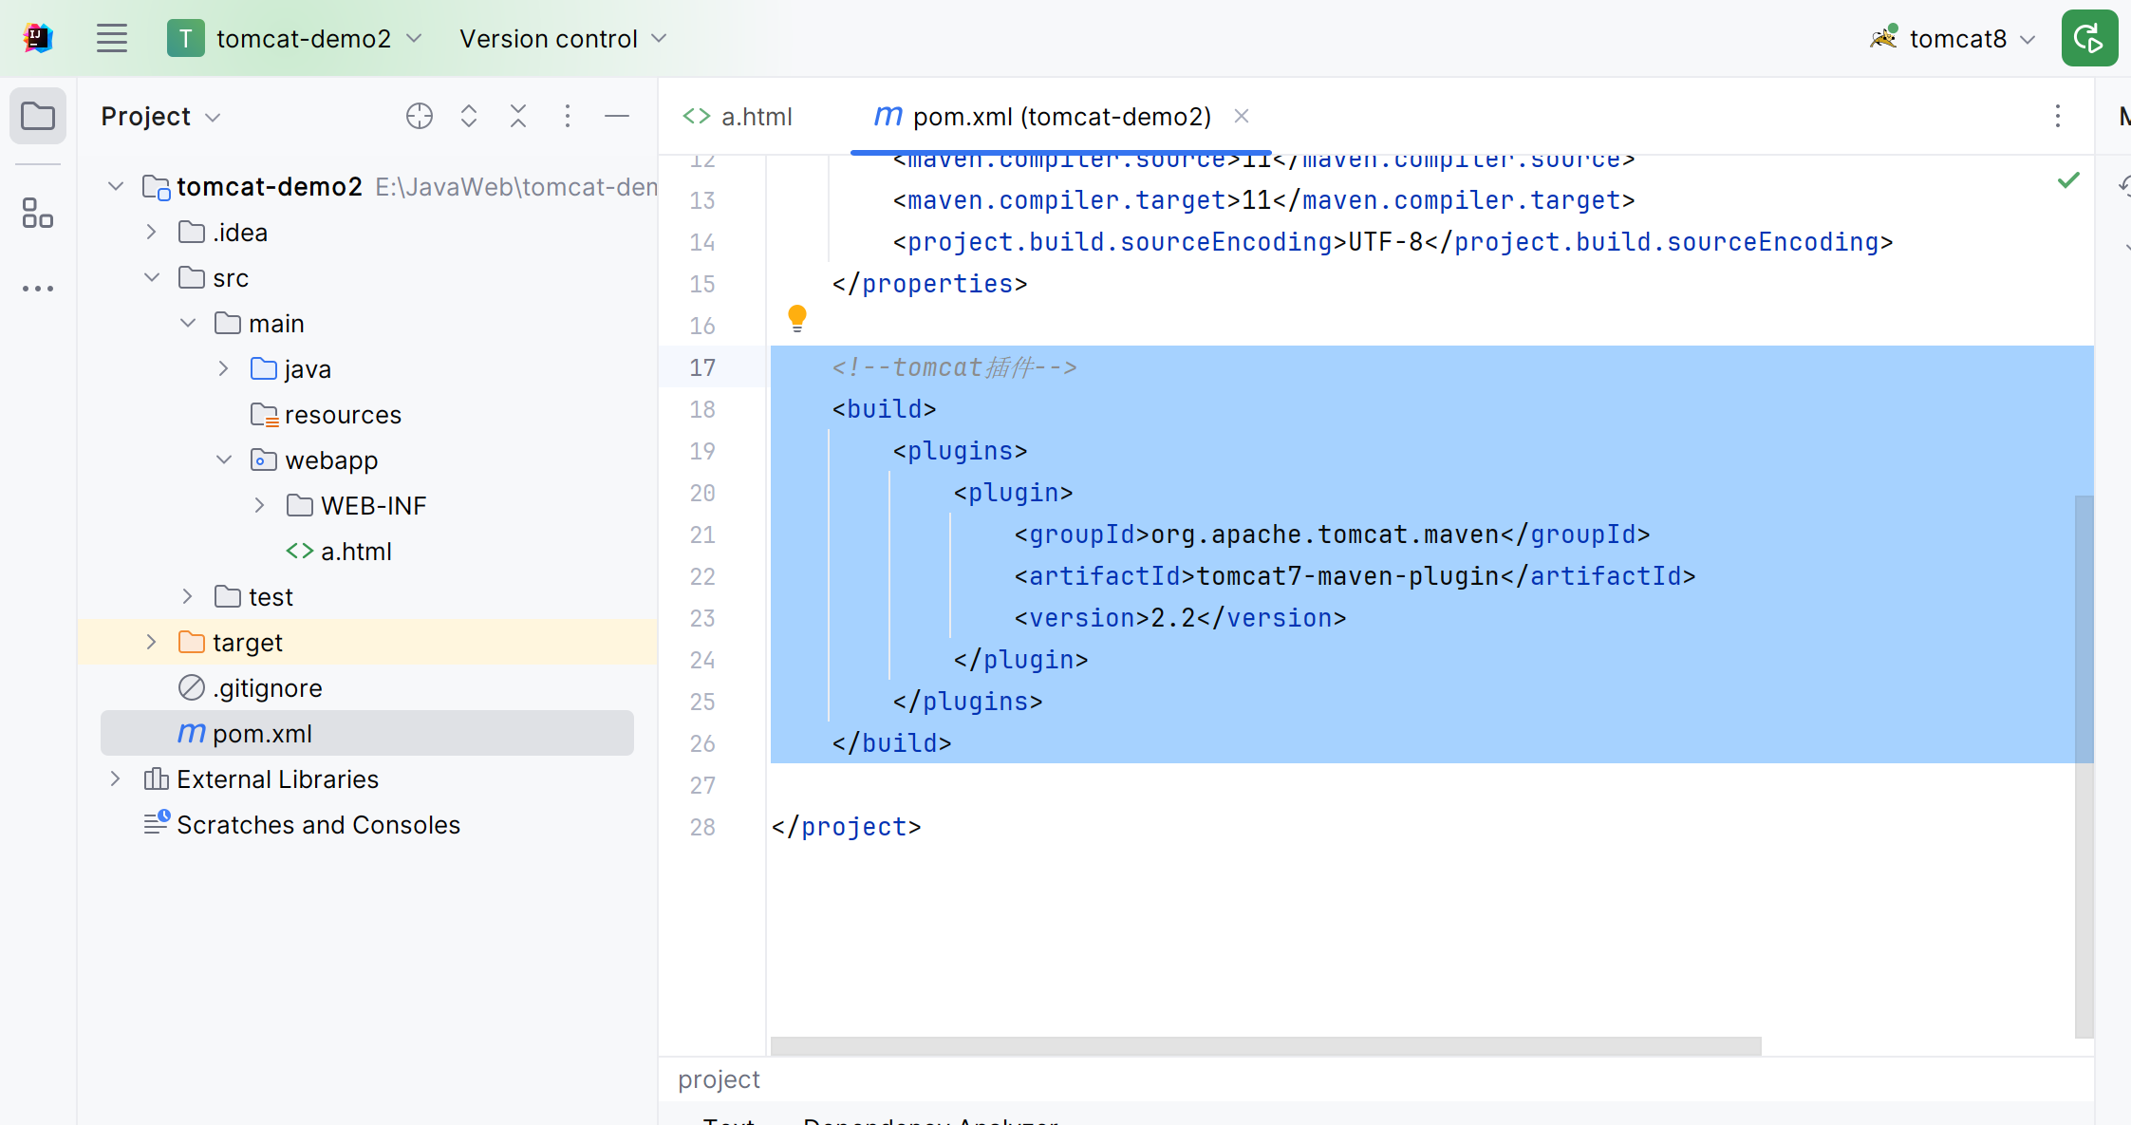Run tomcat8 with the green run button

point(2089,39)
